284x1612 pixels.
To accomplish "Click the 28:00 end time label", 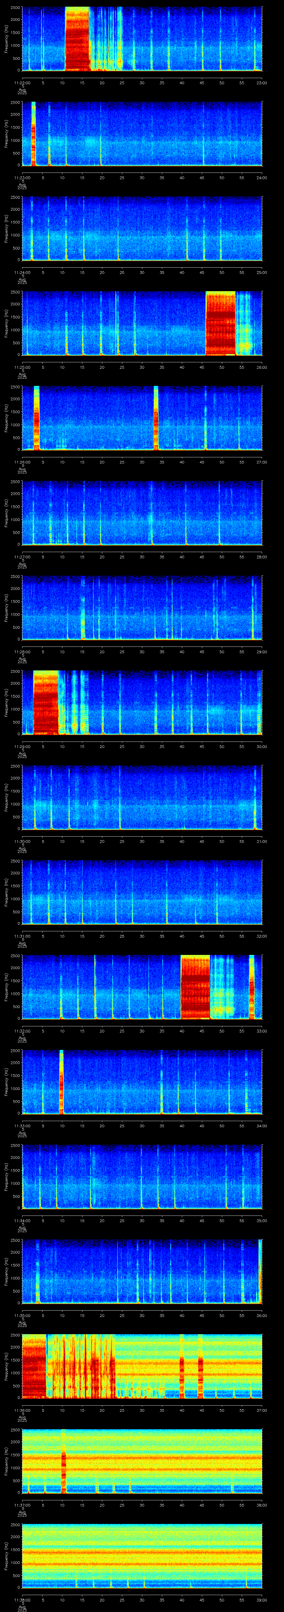I will tap(262, 557).
